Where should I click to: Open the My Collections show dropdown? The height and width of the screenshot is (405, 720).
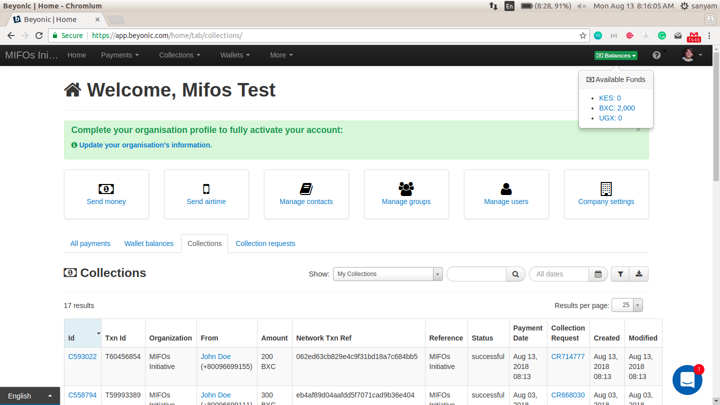(x=388, y=274)
